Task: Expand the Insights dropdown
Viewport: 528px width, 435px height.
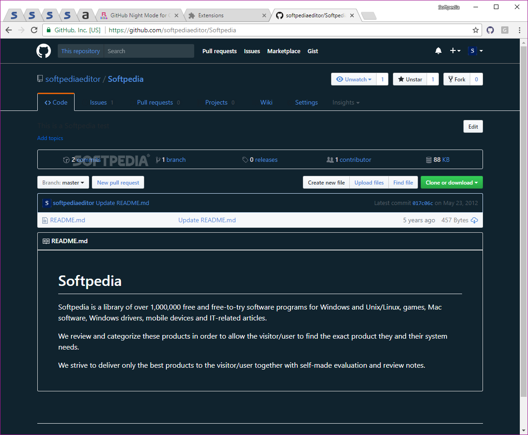Action: coord(346,102)
